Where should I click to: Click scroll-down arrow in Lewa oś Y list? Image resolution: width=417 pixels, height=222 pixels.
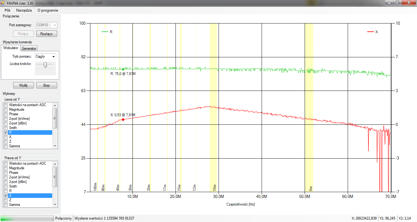pos(55,146)
